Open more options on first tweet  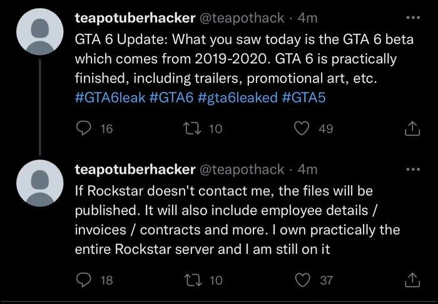[x=414, y=19]
